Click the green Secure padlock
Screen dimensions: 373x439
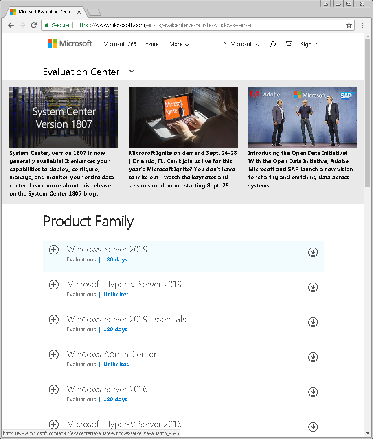pyautogui.click(x=47, y=25)
